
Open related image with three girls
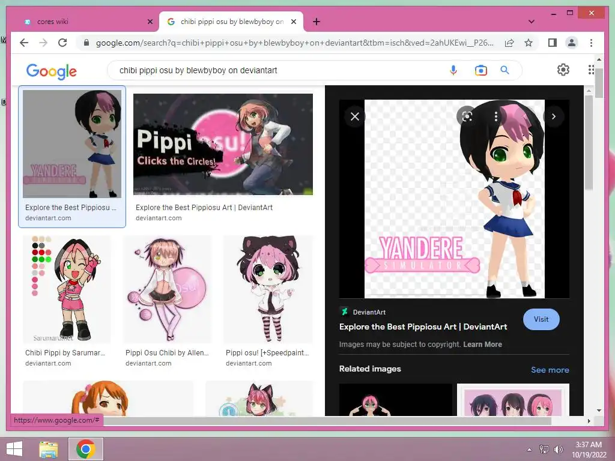pyautogui.click(x=513, y=399)
